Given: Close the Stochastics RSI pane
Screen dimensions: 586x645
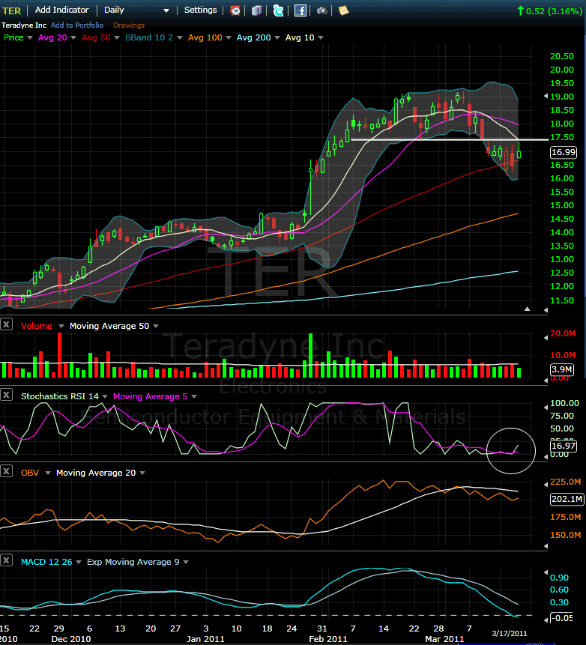Looking at the screenshot, I should (x=7, y=396).
